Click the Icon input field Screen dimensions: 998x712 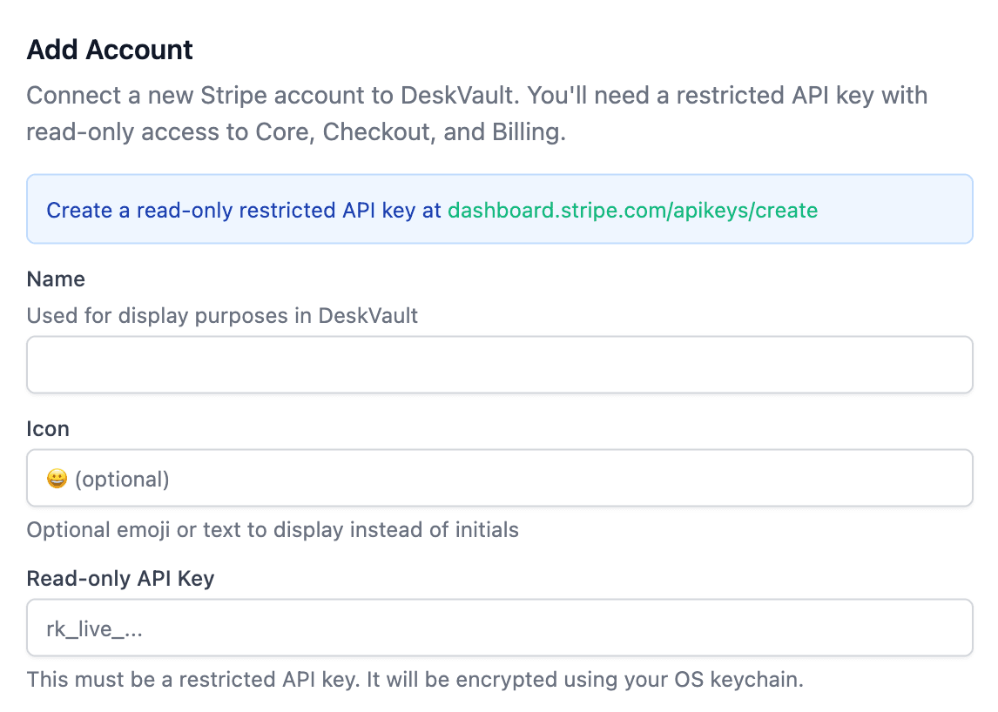click(x=499, y=478)
